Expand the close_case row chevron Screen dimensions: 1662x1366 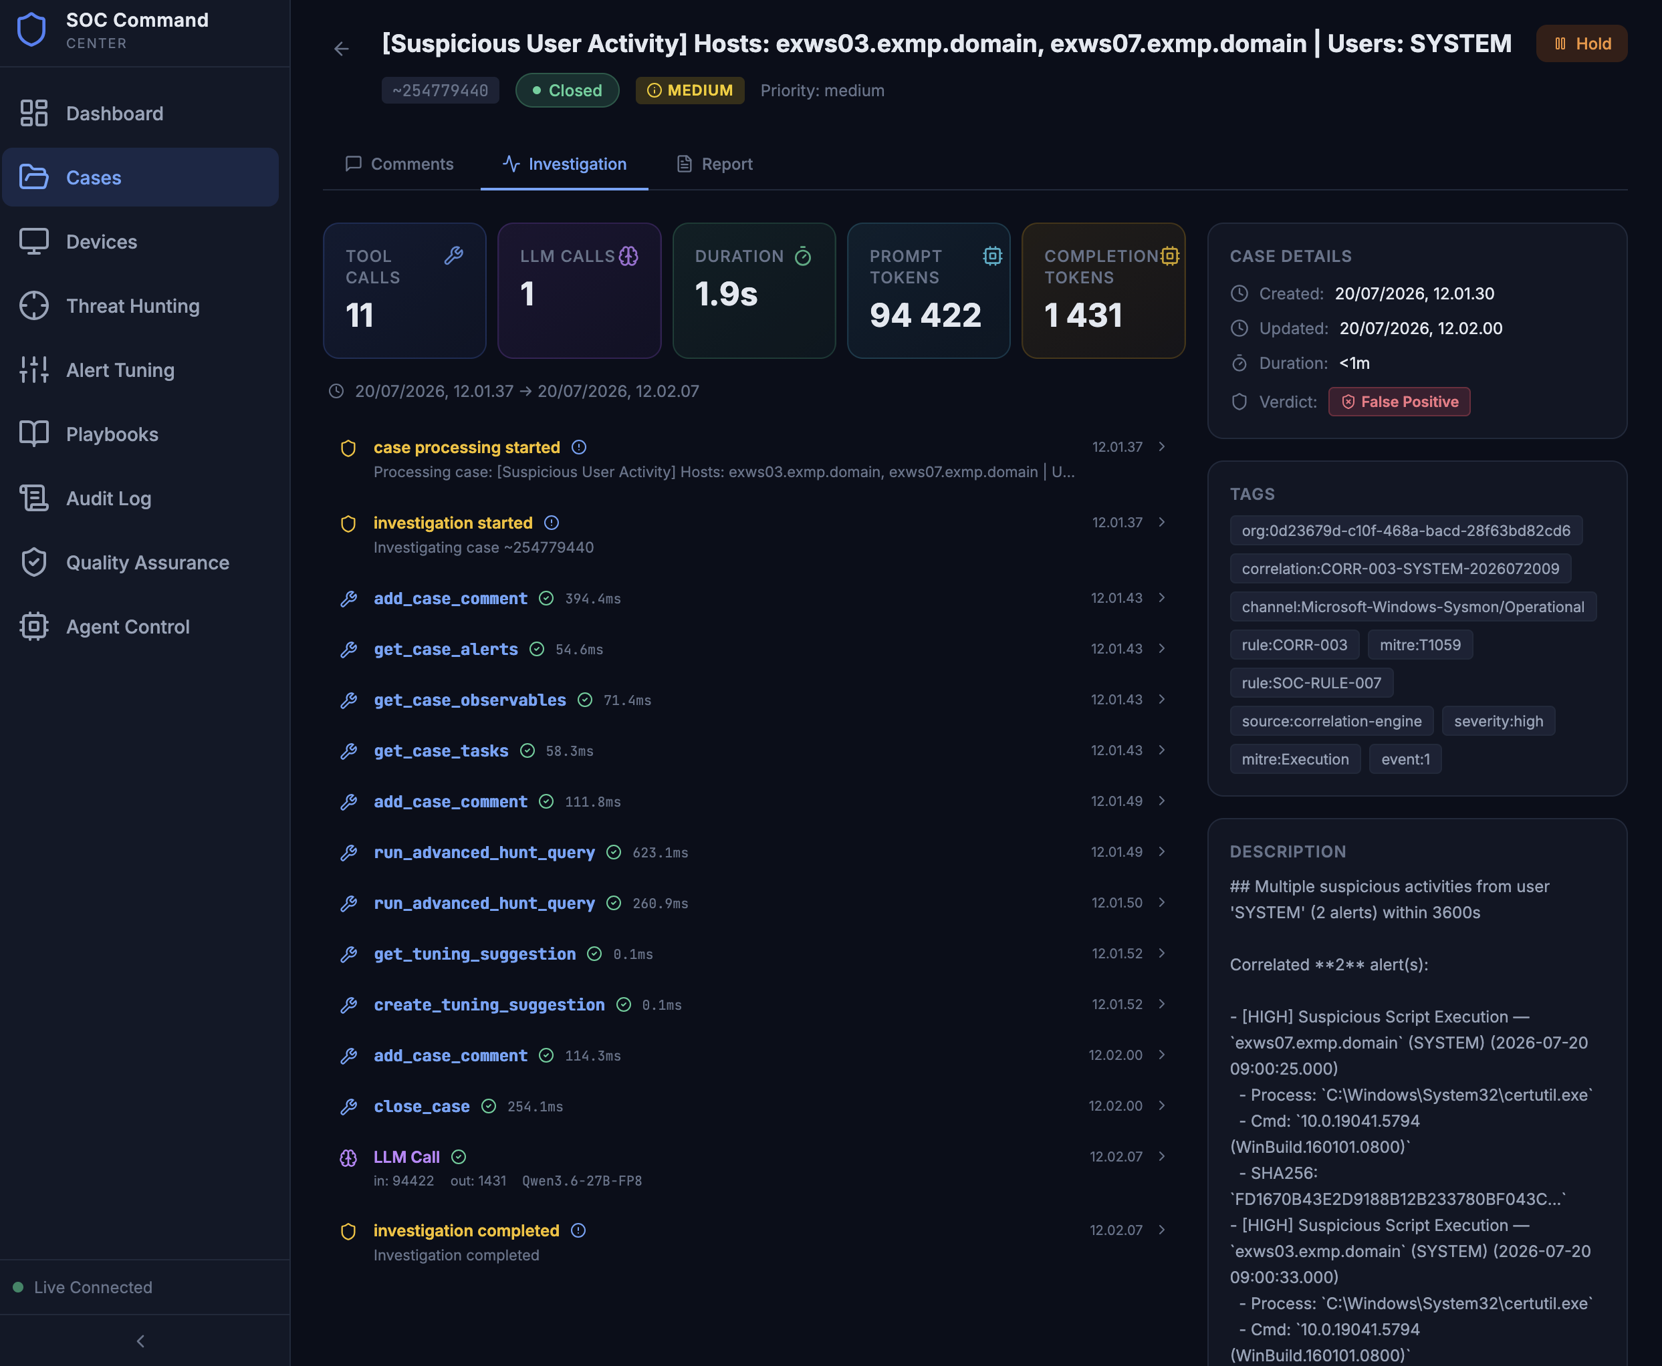1161,1105
